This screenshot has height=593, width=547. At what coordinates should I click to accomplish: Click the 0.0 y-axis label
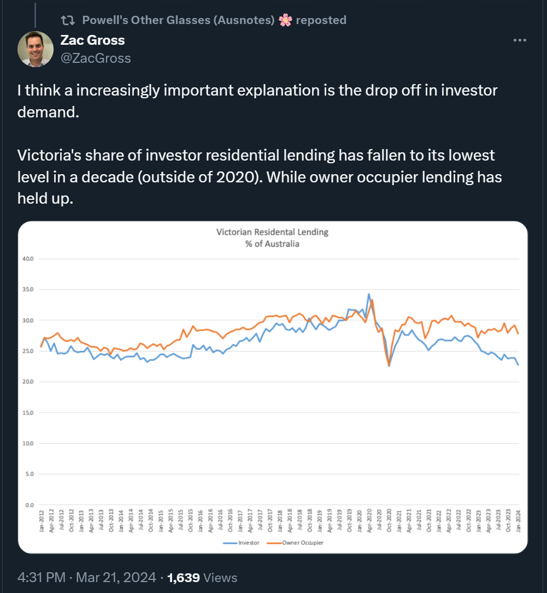30,505
